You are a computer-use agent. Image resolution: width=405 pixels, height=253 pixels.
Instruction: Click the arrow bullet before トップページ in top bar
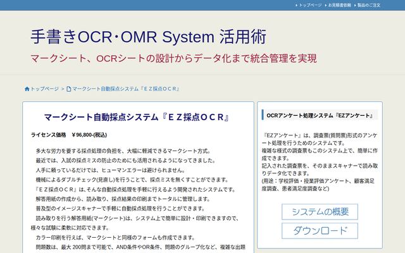(x=297, y=5)
